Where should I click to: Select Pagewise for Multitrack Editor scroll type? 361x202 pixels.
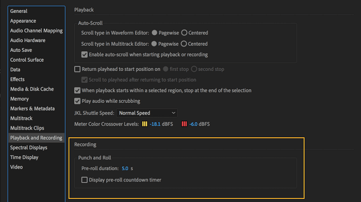tap(154, 44)
